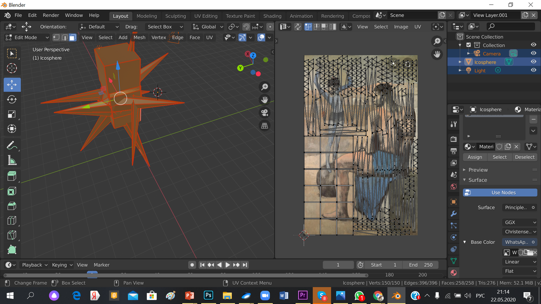Switch to the Shading workspace tab
This screenshot has height=304, width=541.
pos(272,16)
